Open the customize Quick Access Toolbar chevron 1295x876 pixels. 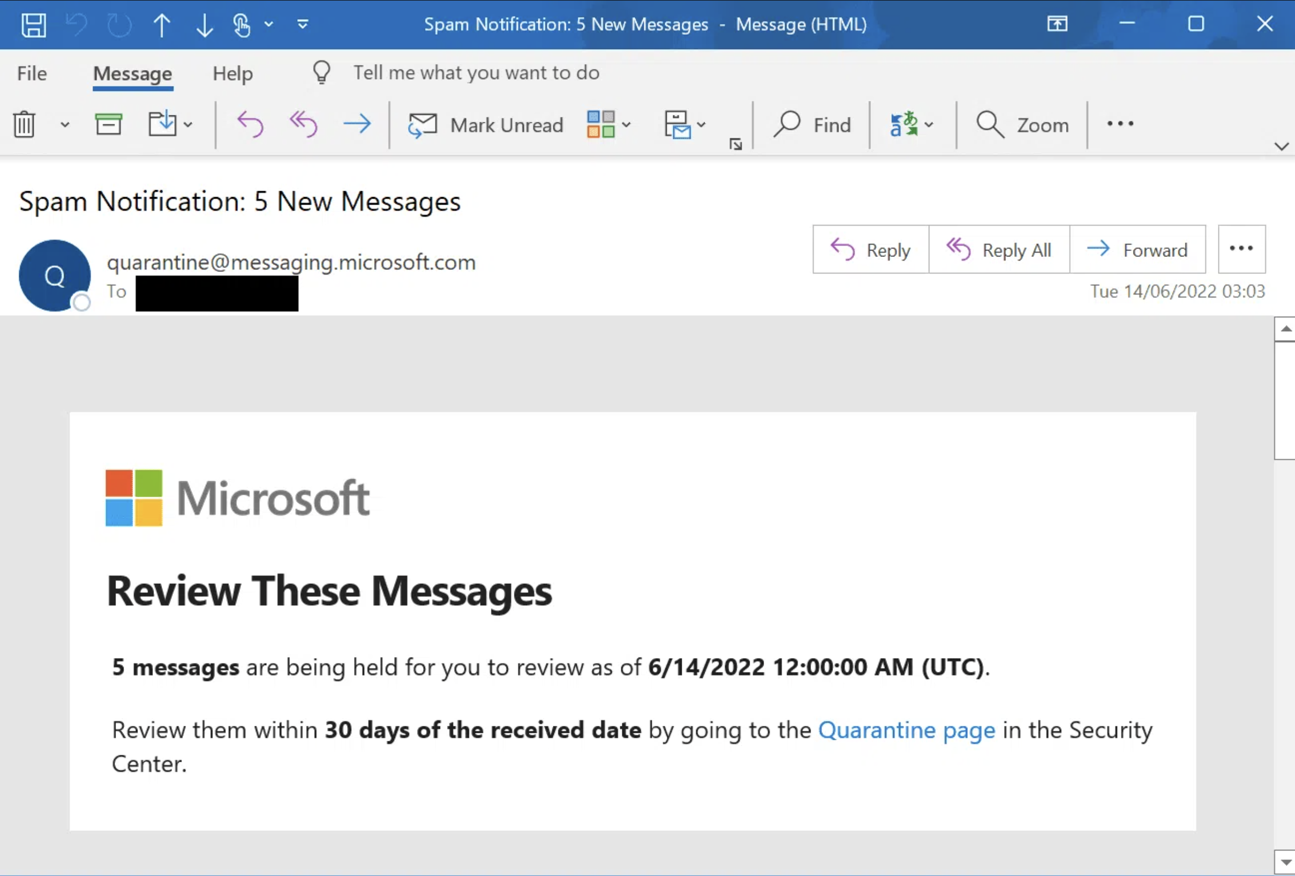pyautogui.click(x=302, y=24)
